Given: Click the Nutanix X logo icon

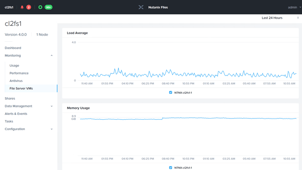Looking at the screenshot, I should [141, 7].
